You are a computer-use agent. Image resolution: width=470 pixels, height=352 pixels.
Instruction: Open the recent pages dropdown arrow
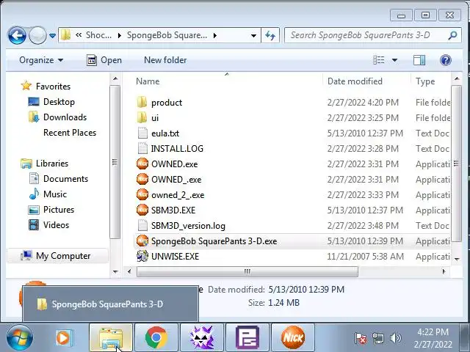pyautogui.click(x=52, y=36)
